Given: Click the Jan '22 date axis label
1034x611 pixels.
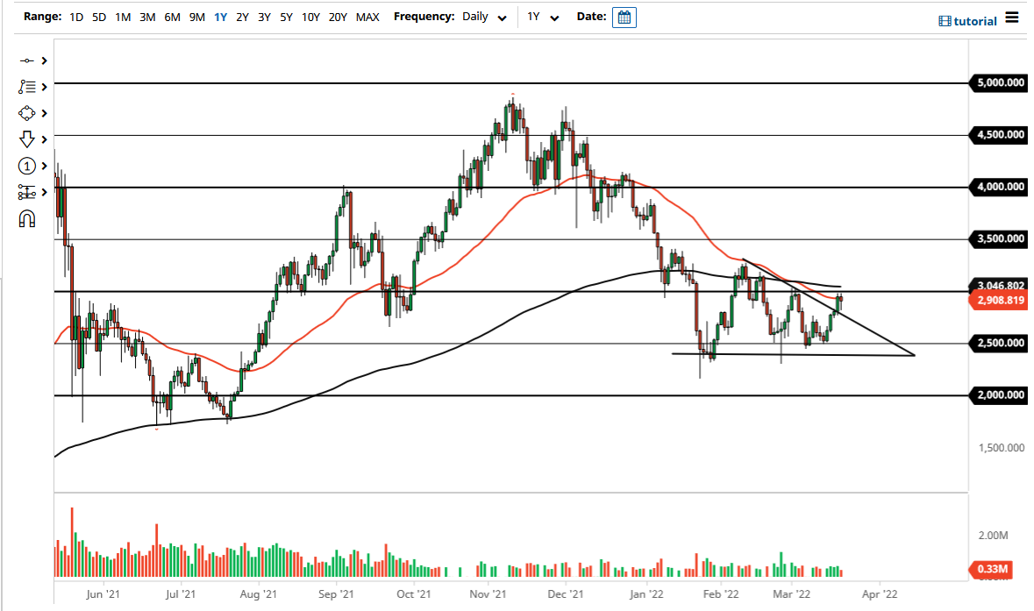Looking at the screenshot, I should pos(646,593).
